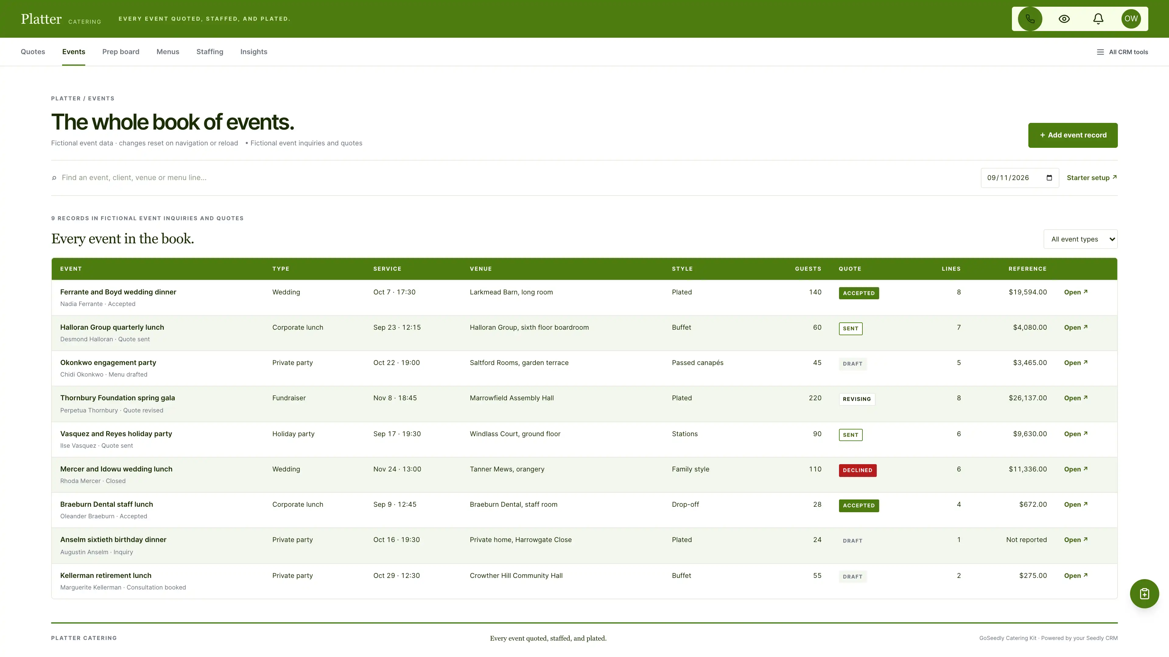The height and width of the screenshot is (657, 1169).
Task: Toggle the eye preview icon in header
Action: (1064, 19)
